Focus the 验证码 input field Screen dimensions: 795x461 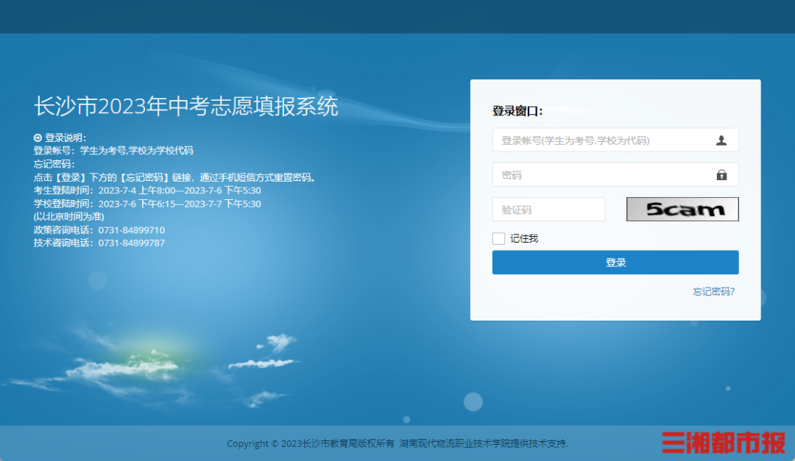pyautogui.click(x=548, y=210)
